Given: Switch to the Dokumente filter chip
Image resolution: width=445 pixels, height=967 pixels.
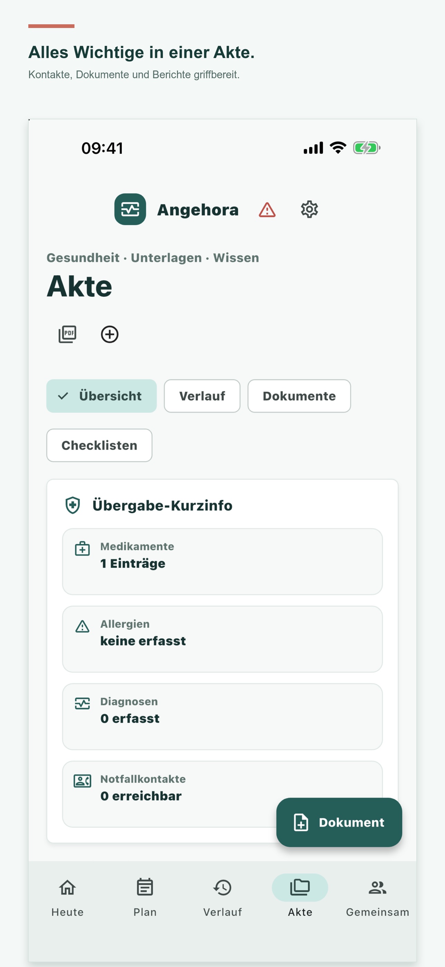Looking at the screenshot, I should [x=299, y=396].
